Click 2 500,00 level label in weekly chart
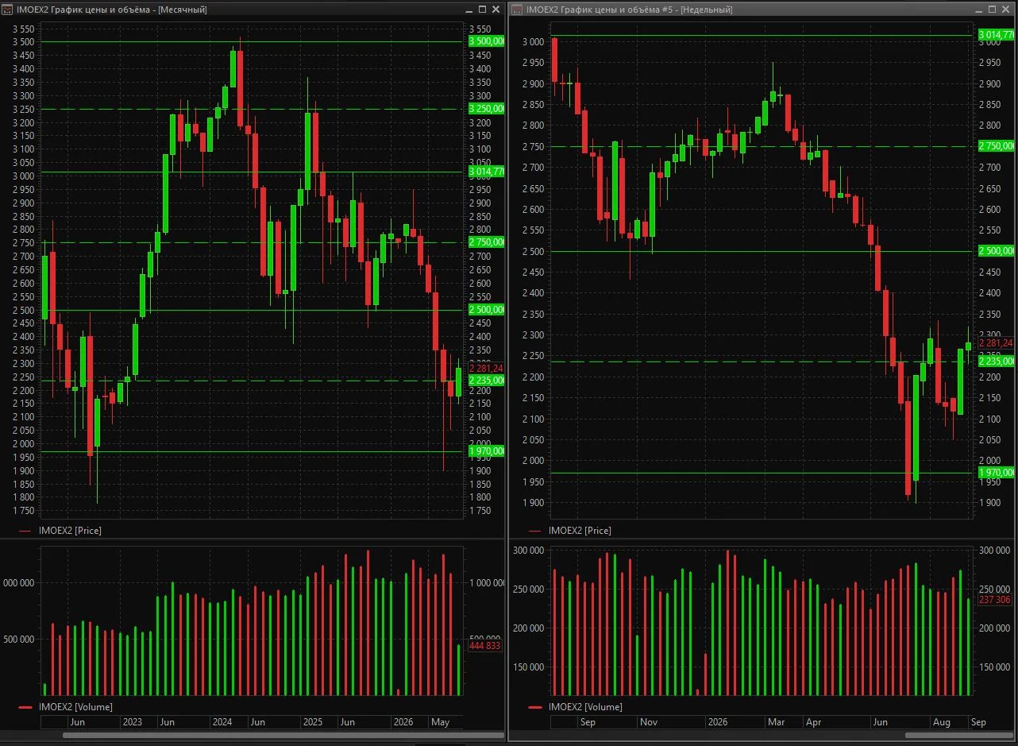The image size is (1018, 746). tap(996, 251)
